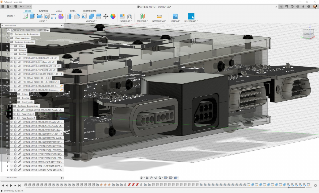Image resolution: width=319 pixels, height=193 pixels.
Task: Open the ENSAMBLAR dropdown menu
Action: tap(126, 21)
